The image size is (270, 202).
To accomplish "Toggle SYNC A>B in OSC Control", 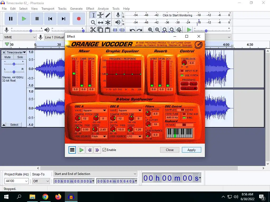I will (184, 114).
